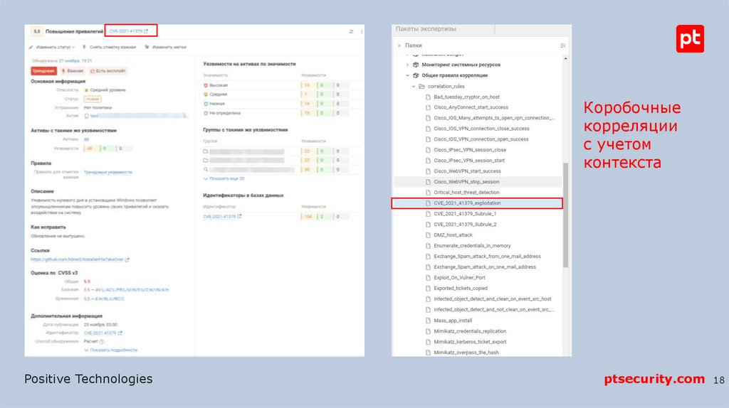Click the 'Низкая' significance shield icon
The width and height of the screenshot is (729, 408).
(206, 104)
